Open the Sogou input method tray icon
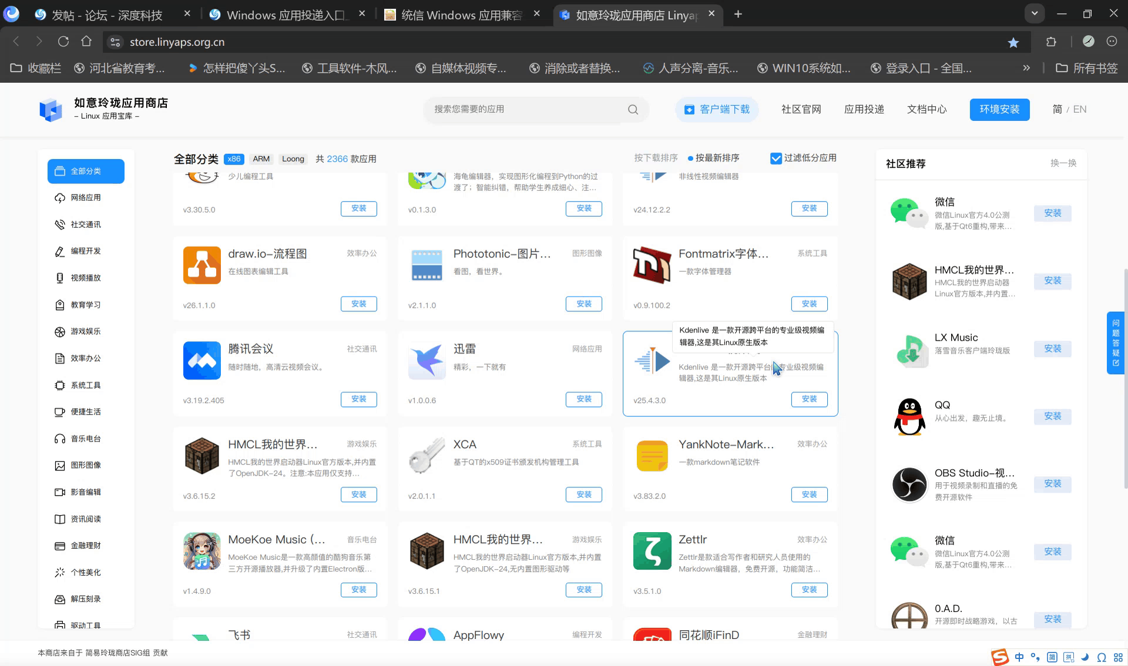Screen dimensions: 1128x666 point(999,657)
